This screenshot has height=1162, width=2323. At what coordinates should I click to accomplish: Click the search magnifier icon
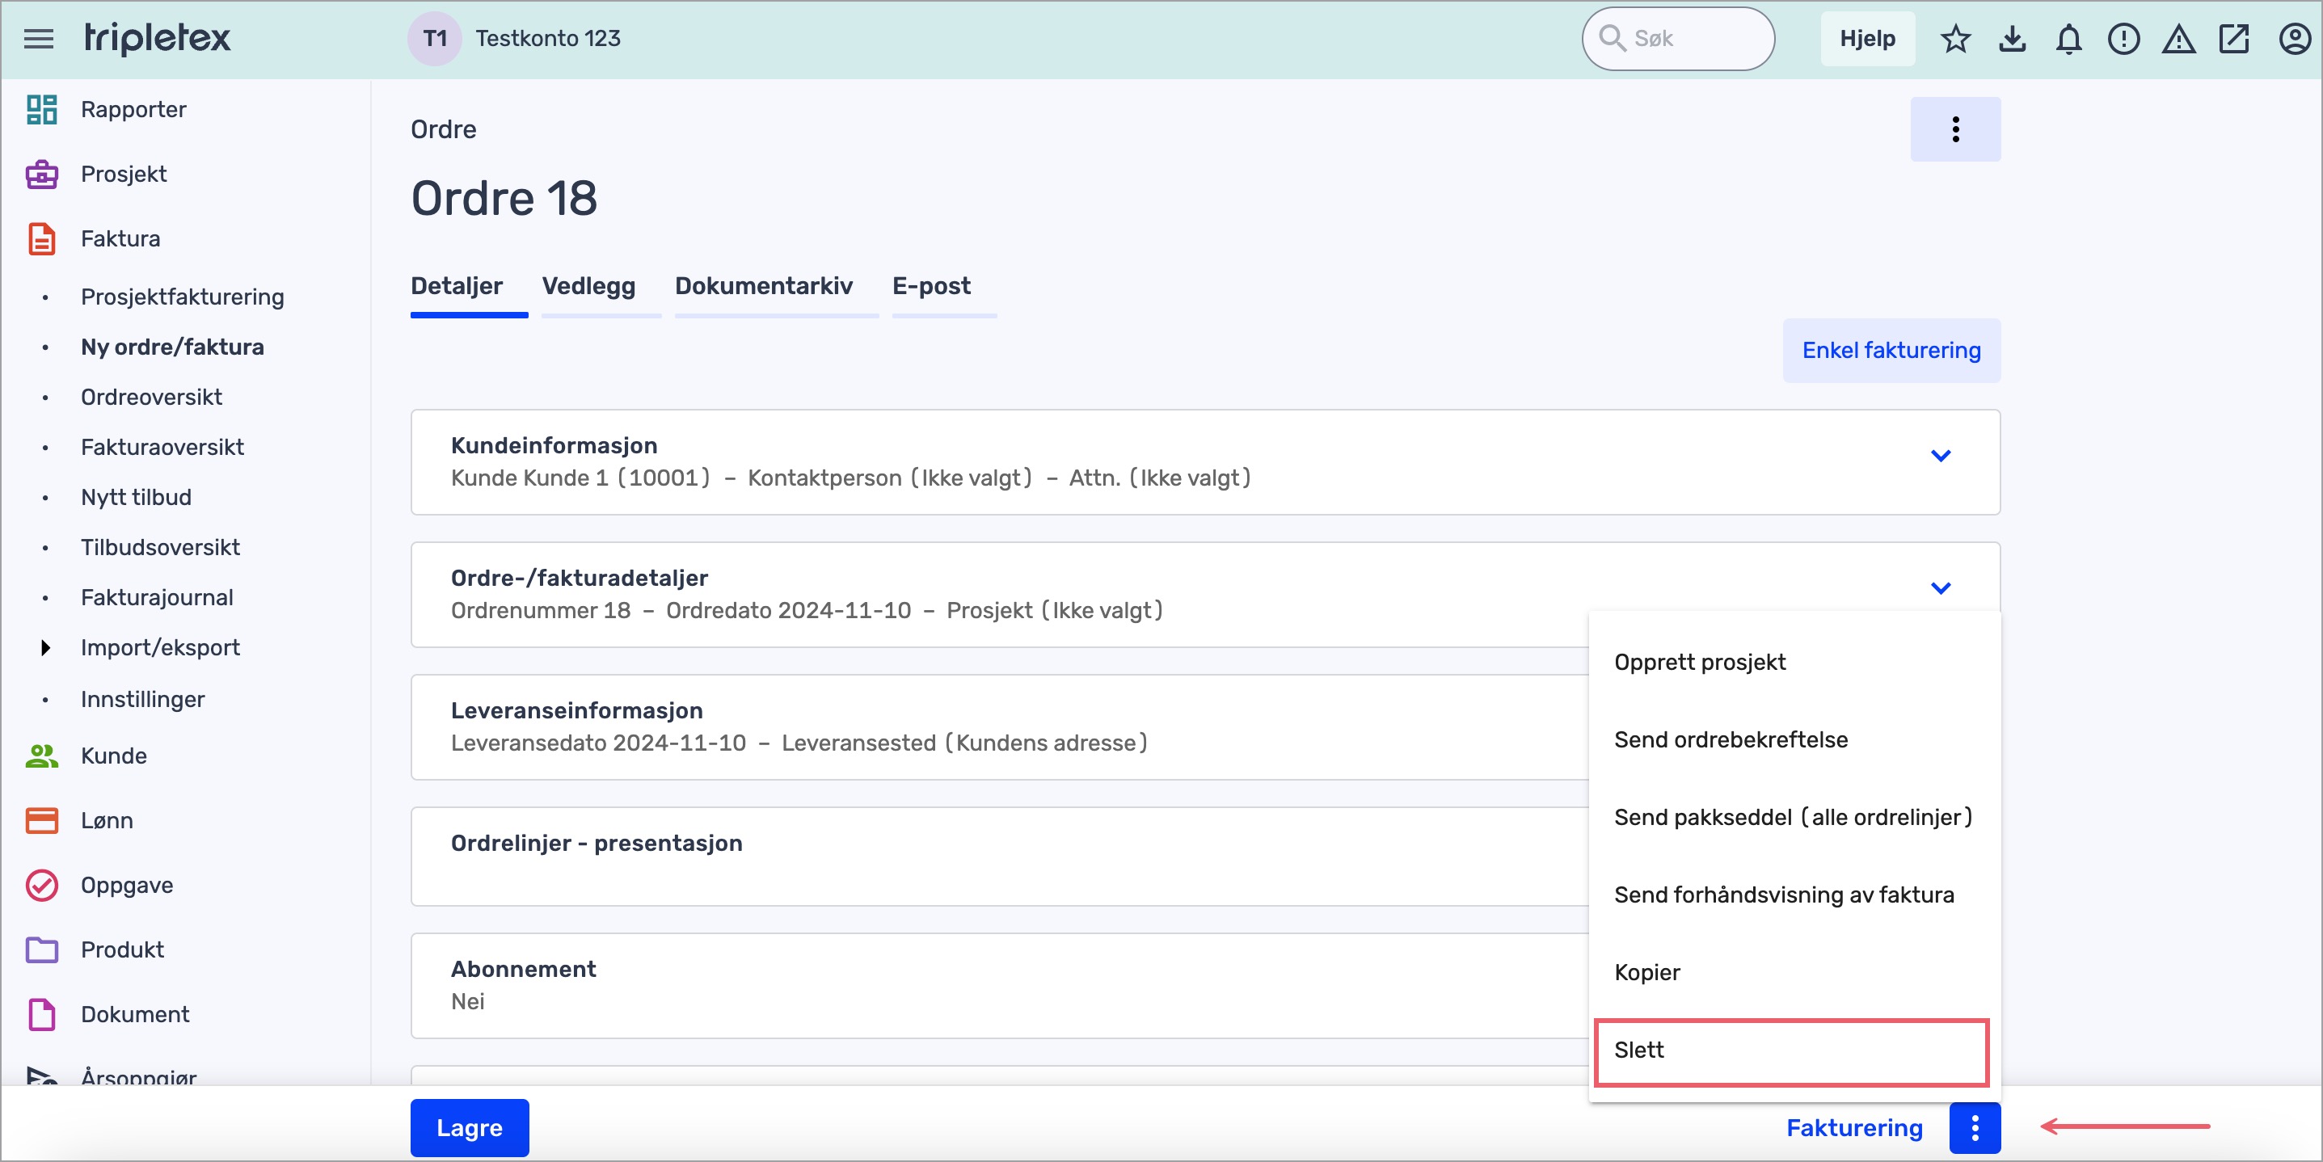coord(1612,38)
